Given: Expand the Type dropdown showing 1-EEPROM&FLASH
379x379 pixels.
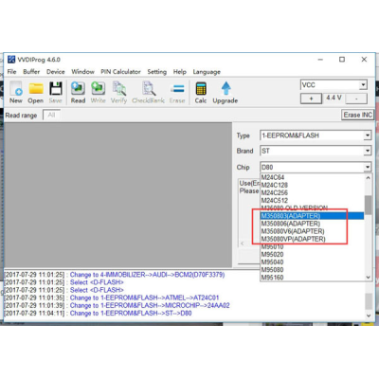Looking at the screenshot, I should point(367,135).
